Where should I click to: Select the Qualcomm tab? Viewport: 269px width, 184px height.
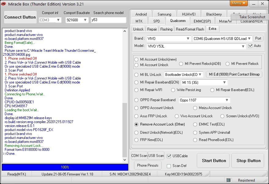tap(178, 21)
